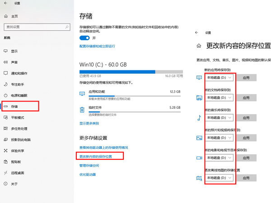Screen dimensions: 271x203
Task: Click inside the 查找设置 search field
Action: 37,27
